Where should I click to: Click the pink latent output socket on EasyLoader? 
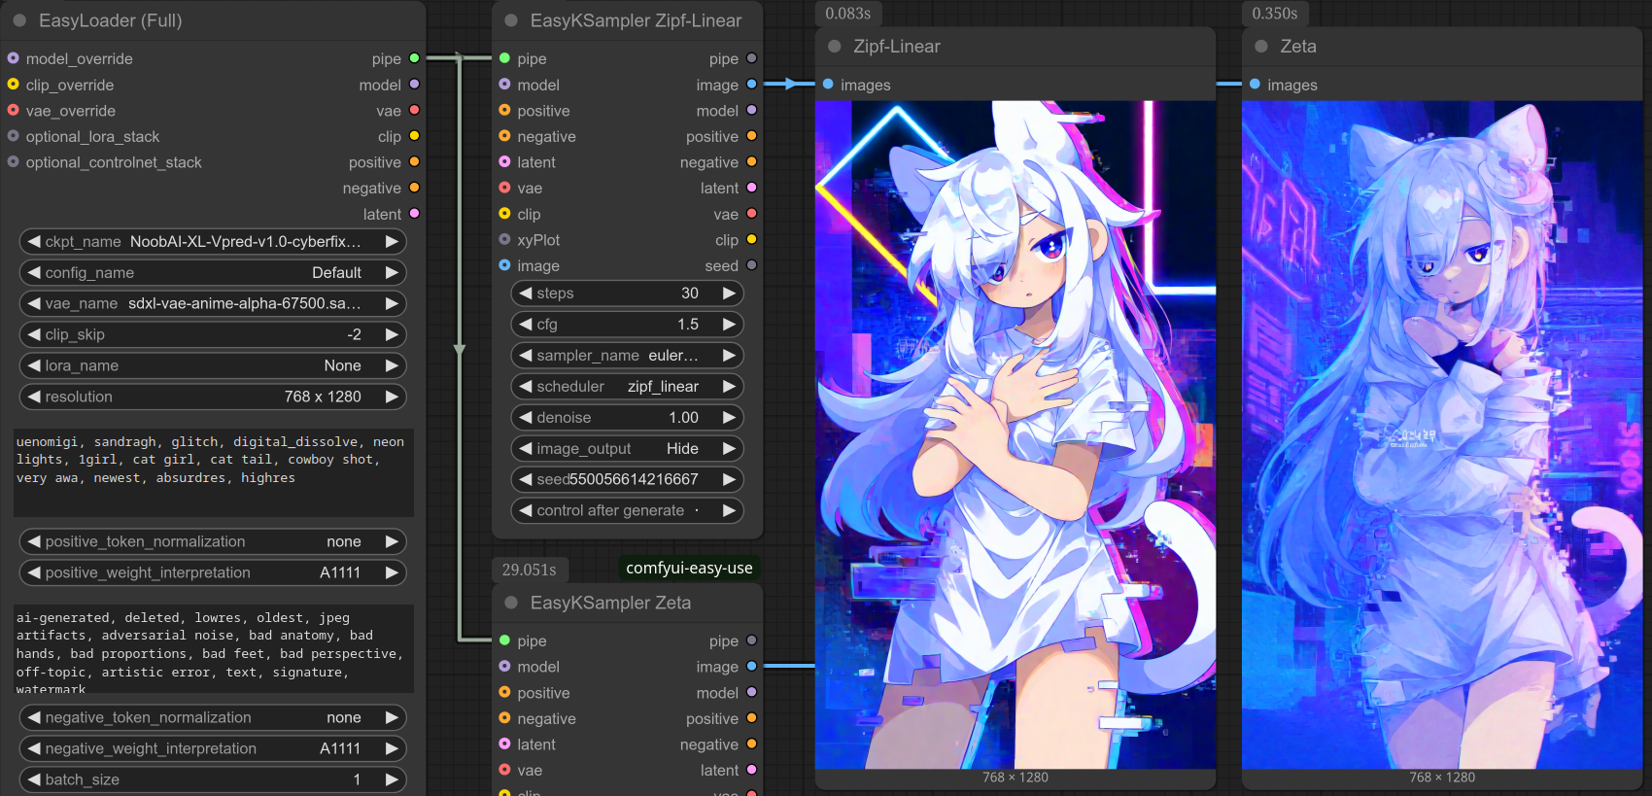click(415, 214)
